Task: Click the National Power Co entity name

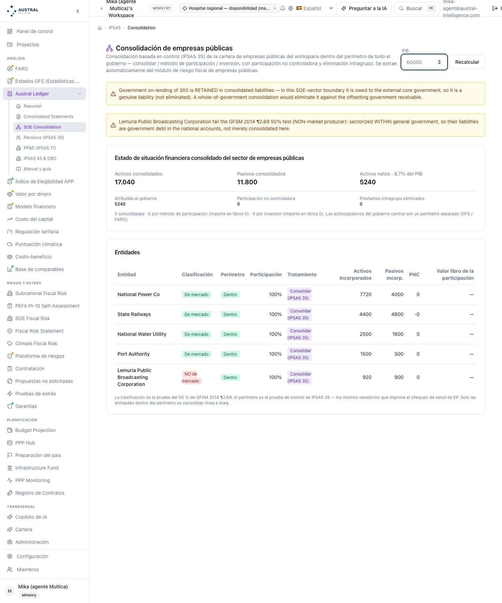Action: point(138,294)
